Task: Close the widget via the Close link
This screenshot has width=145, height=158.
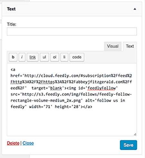Action: coord(28,143)
